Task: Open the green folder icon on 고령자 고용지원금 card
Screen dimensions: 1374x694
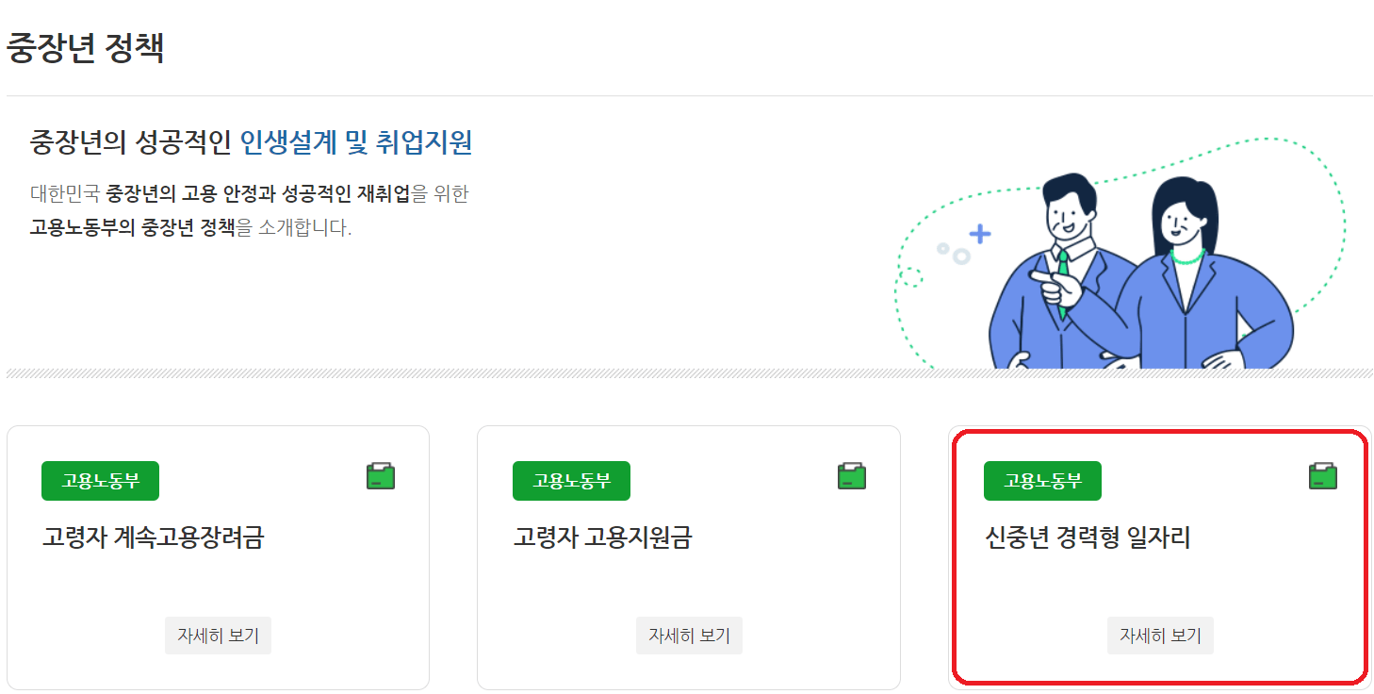Action: tap(852, 476)
